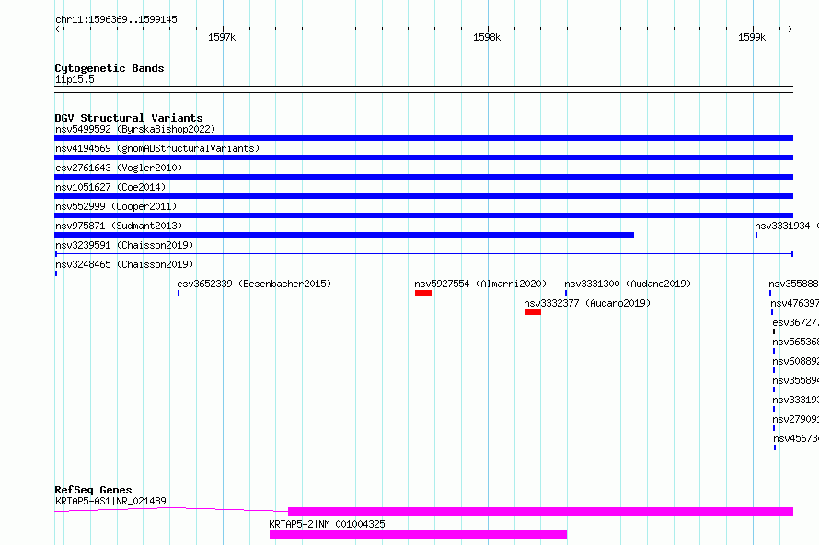
Task: Click the blue bar under nsv1051627
Action: 423,196
